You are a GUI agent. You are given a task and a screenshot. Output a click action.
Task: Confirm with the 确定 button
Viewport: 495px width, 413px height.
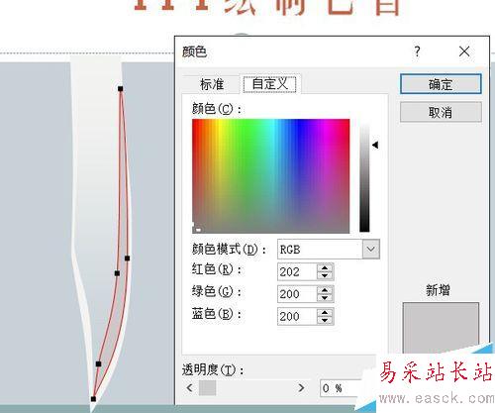(441, 84)
